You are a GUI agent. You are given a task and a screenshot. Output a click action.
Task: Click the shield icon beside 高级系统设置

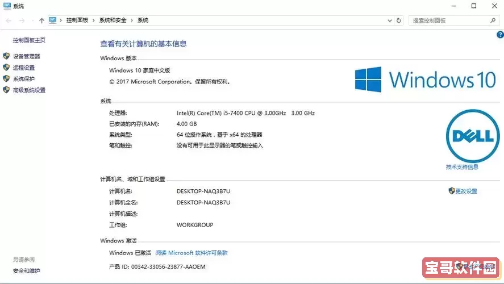(6, 90)
